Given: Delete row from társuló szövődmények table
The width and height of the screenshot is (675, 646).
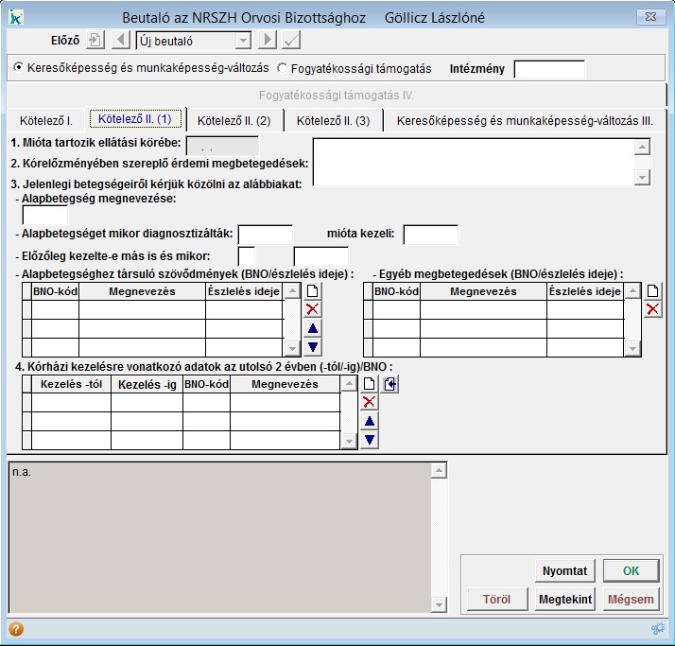Looking at the screenshot, I should (313, 309).
